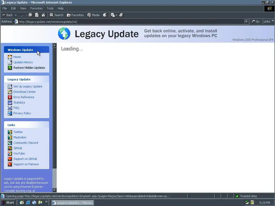The image size is (275, 206).
Task: Click the Download Center icon
Action: [10, 92]
